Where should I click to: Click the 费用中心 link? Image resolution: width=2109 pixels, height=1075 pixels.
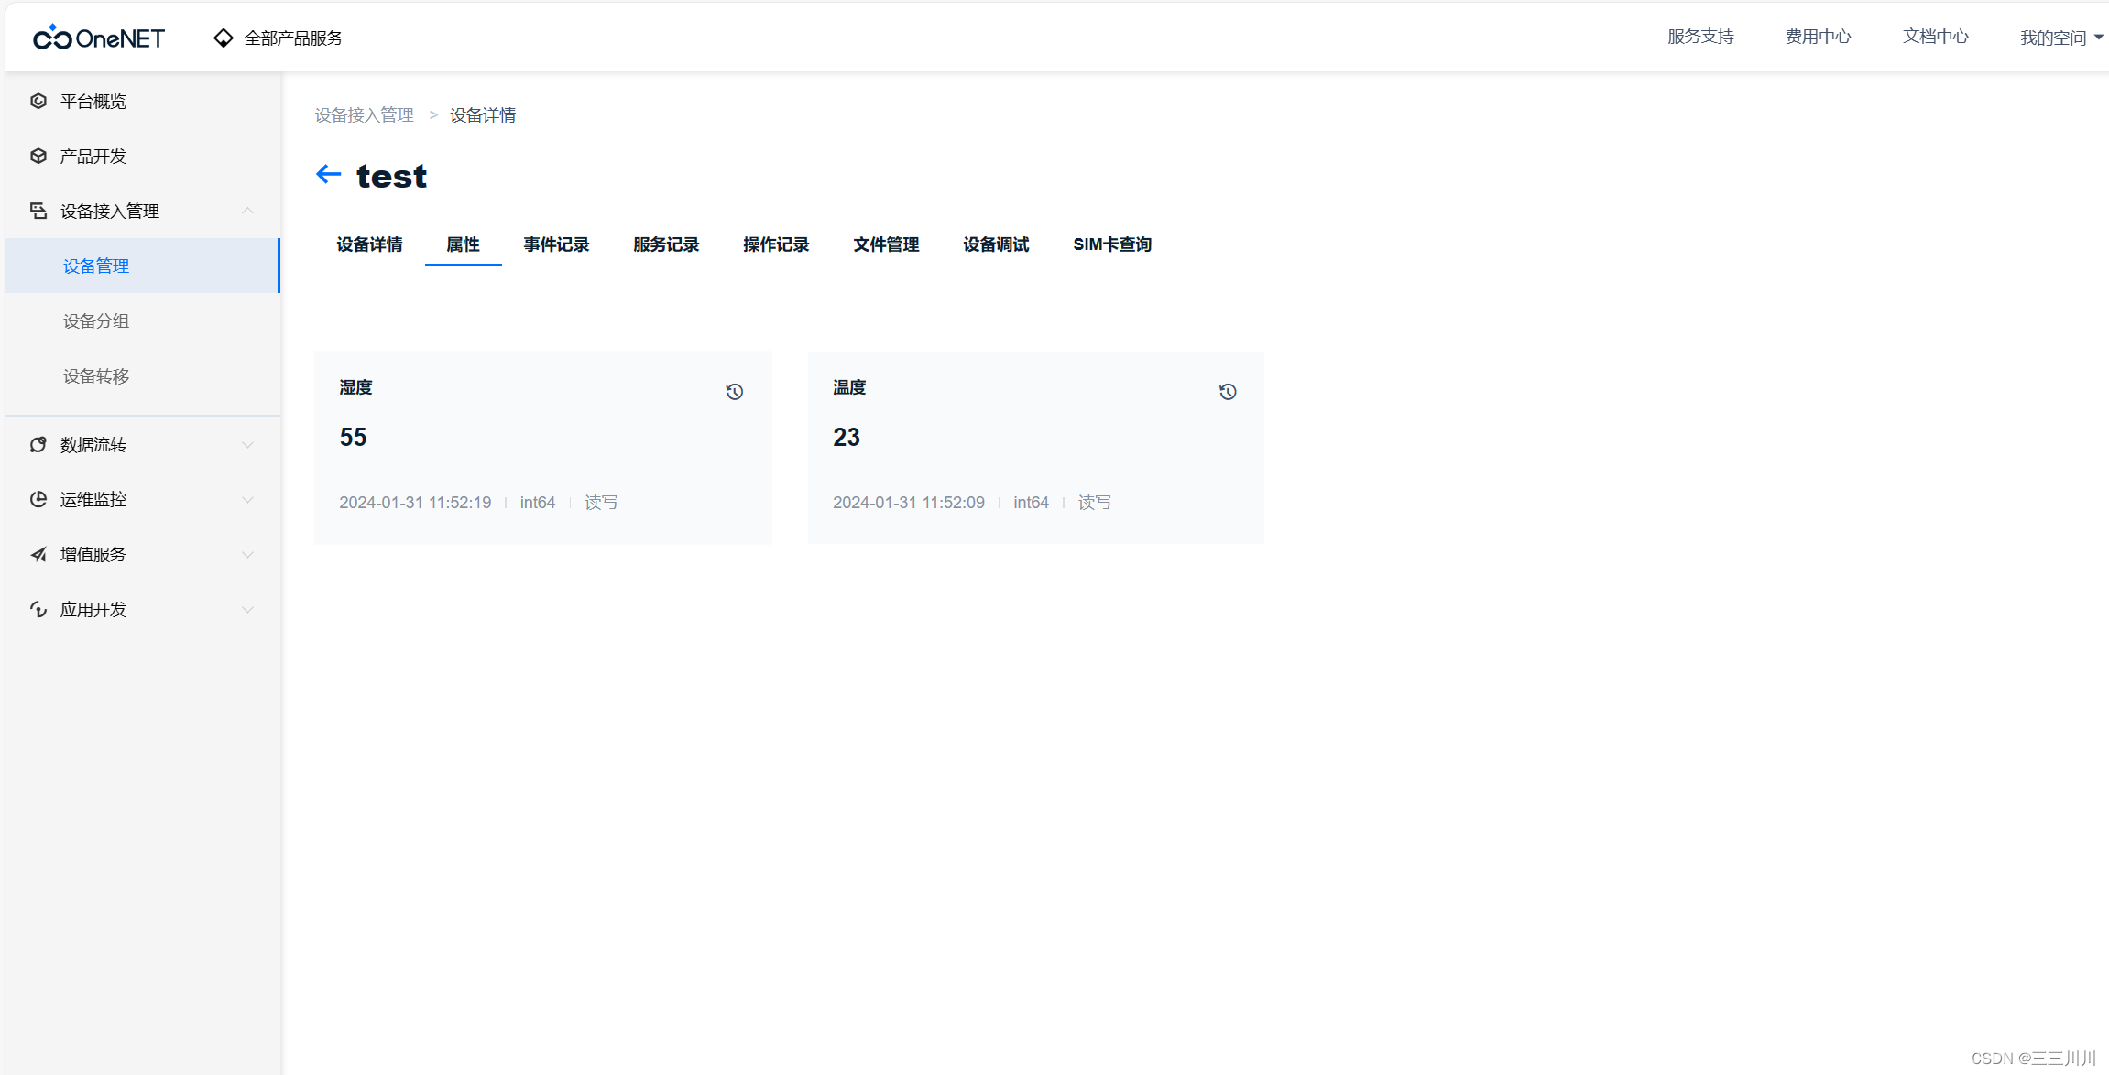1818,37
